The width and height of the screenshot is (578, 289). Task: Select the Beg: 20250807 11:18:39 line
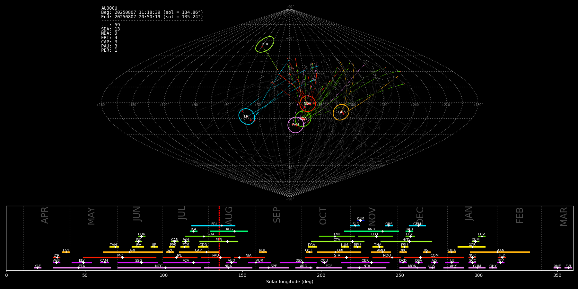[x=152, y=13]
